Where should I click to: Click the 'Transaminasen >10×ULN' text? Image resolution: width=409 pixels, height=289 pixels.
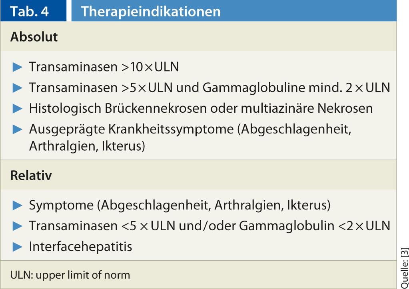(104, 67)
